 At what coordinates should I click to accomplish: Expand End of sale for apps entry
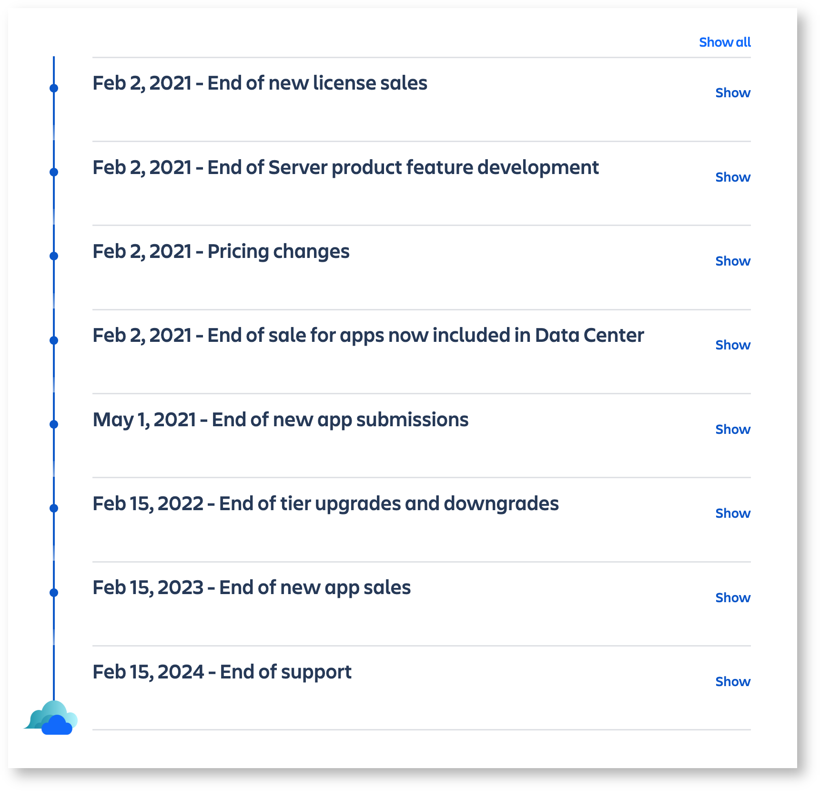tap(732, 345)
